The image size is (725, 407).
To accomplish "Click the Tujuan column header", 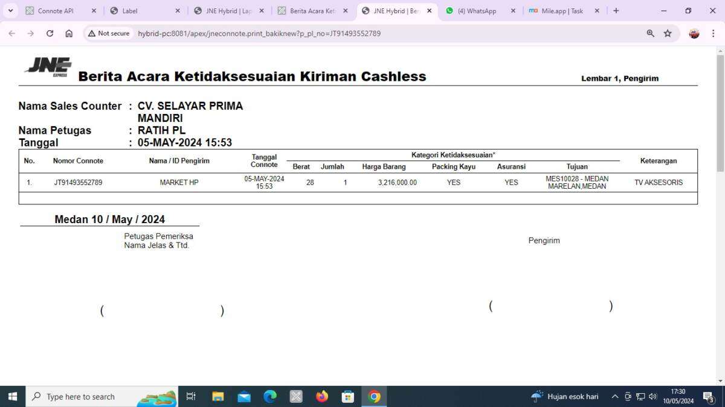I will [577, 166].
